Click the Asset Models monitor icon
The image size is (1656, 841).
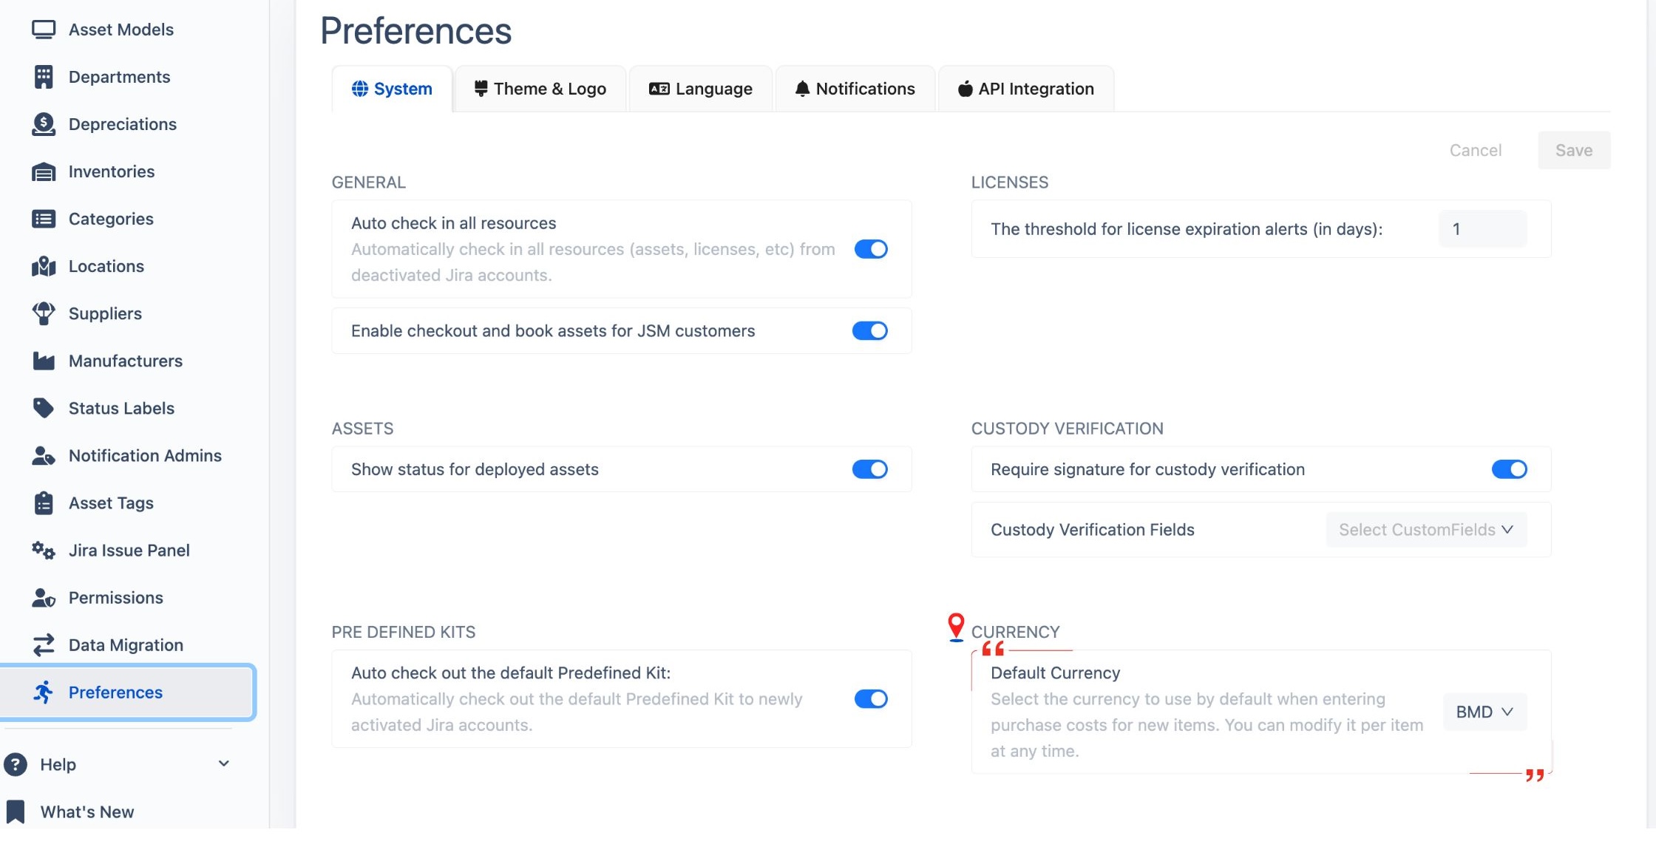click(44, 30)
